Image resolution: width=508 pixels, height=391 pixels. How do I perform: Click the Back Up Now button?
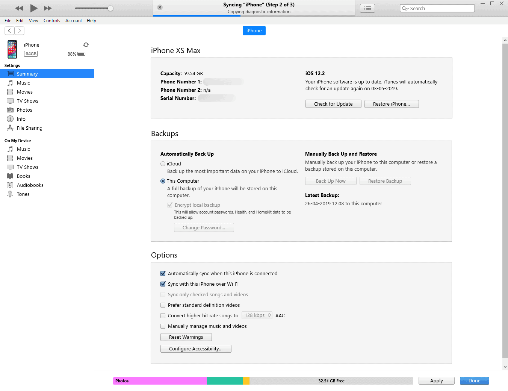click(330, 181)
